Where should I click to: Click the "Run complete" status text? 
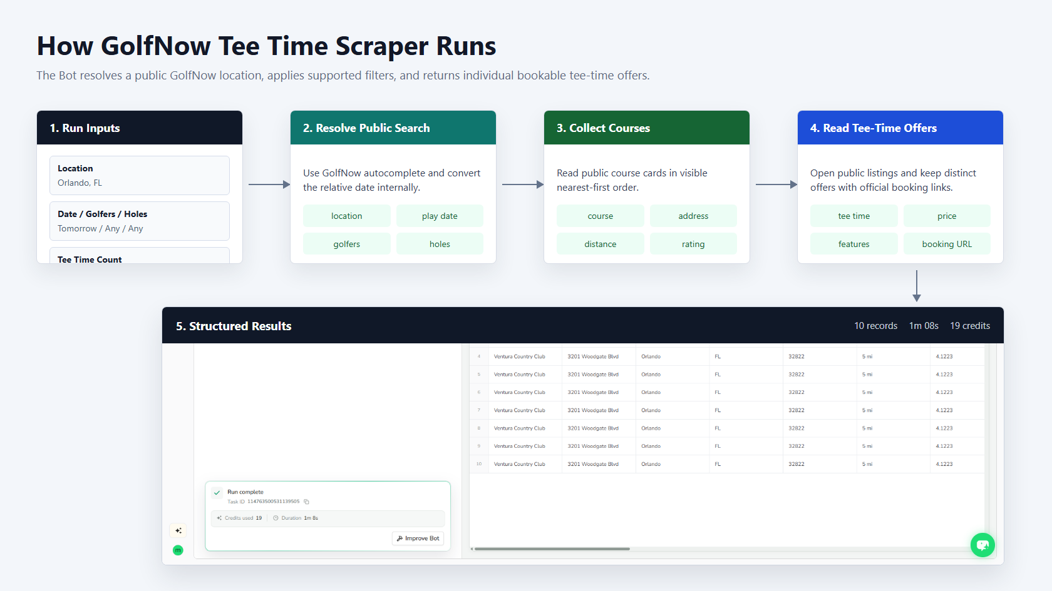tap(245, 492)
